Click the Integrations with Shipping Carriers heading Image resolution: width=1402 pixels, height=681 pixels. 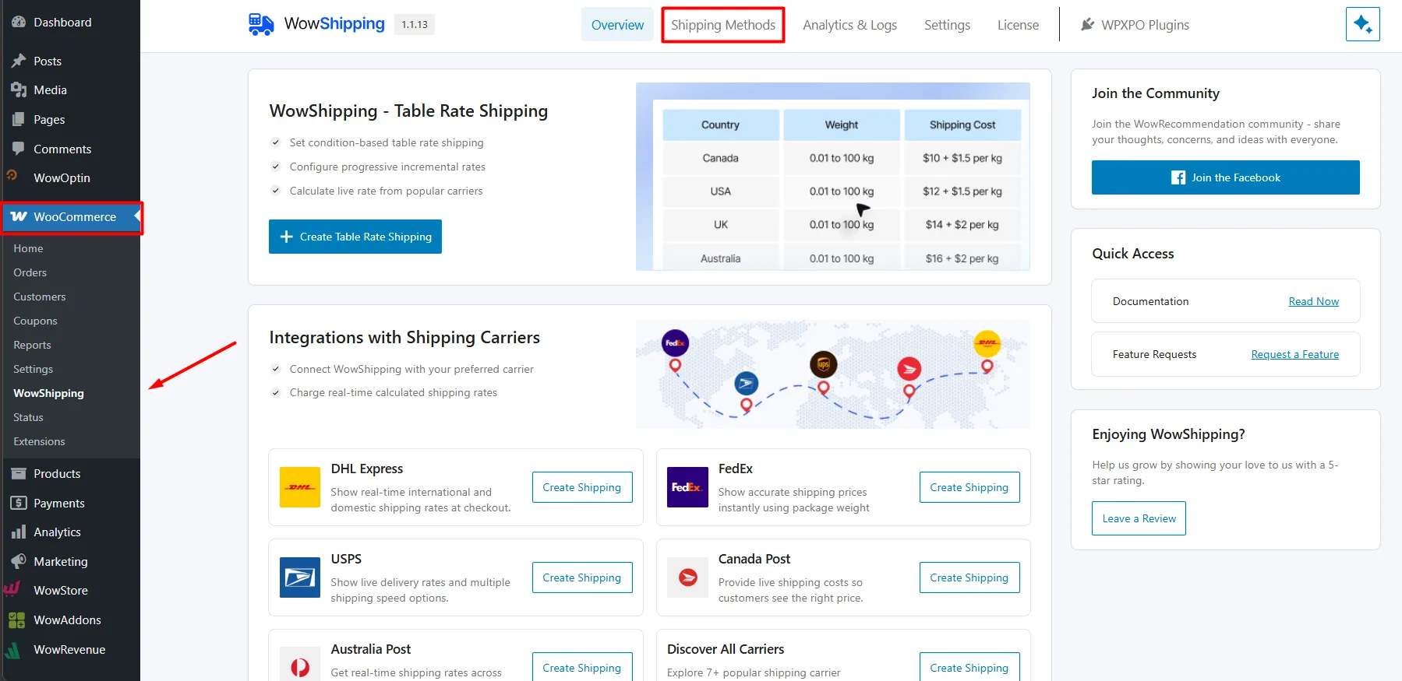[x=404, y=338]
